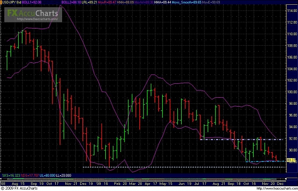Select the HMA=88.89 indicator label

tap(124, 2)
